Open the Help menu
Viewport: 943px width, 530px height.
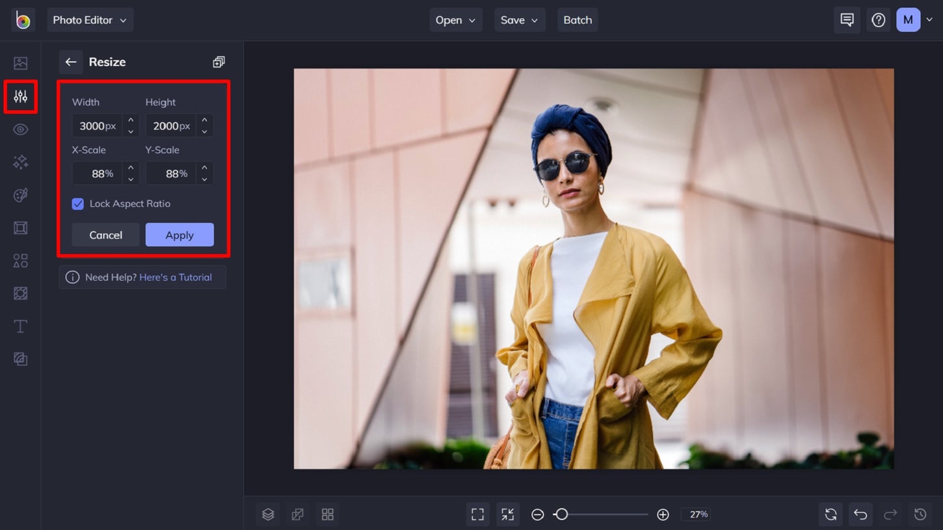click(x=878, y=20)
